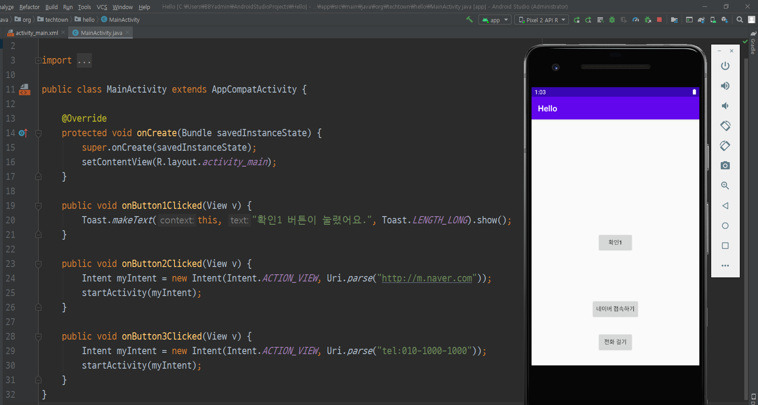Click the emulator zoom magnifier icon
The width and height of the screenshot is (758, 405).
725,186
